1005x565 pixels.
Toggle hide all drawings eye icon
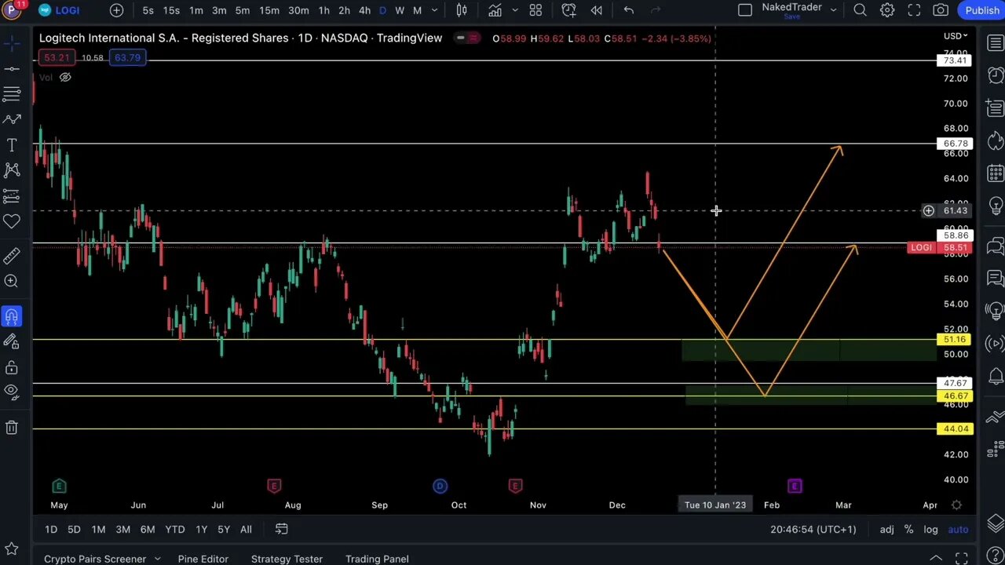coord(12,392)
